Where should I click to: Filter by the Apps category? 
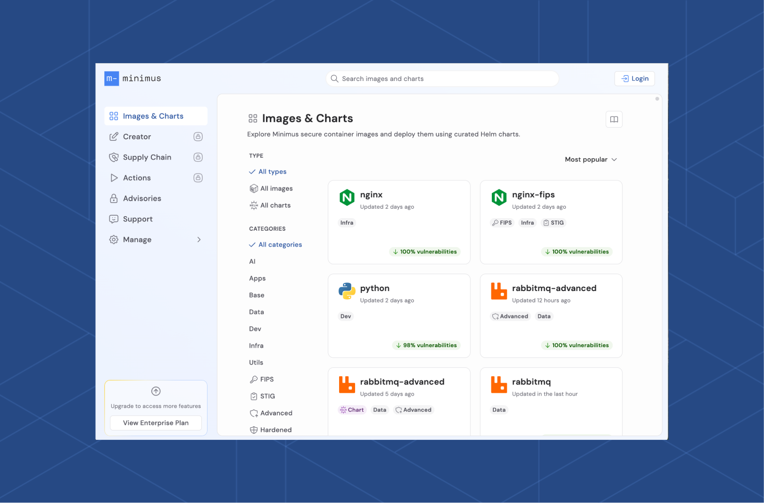point(257,278)
